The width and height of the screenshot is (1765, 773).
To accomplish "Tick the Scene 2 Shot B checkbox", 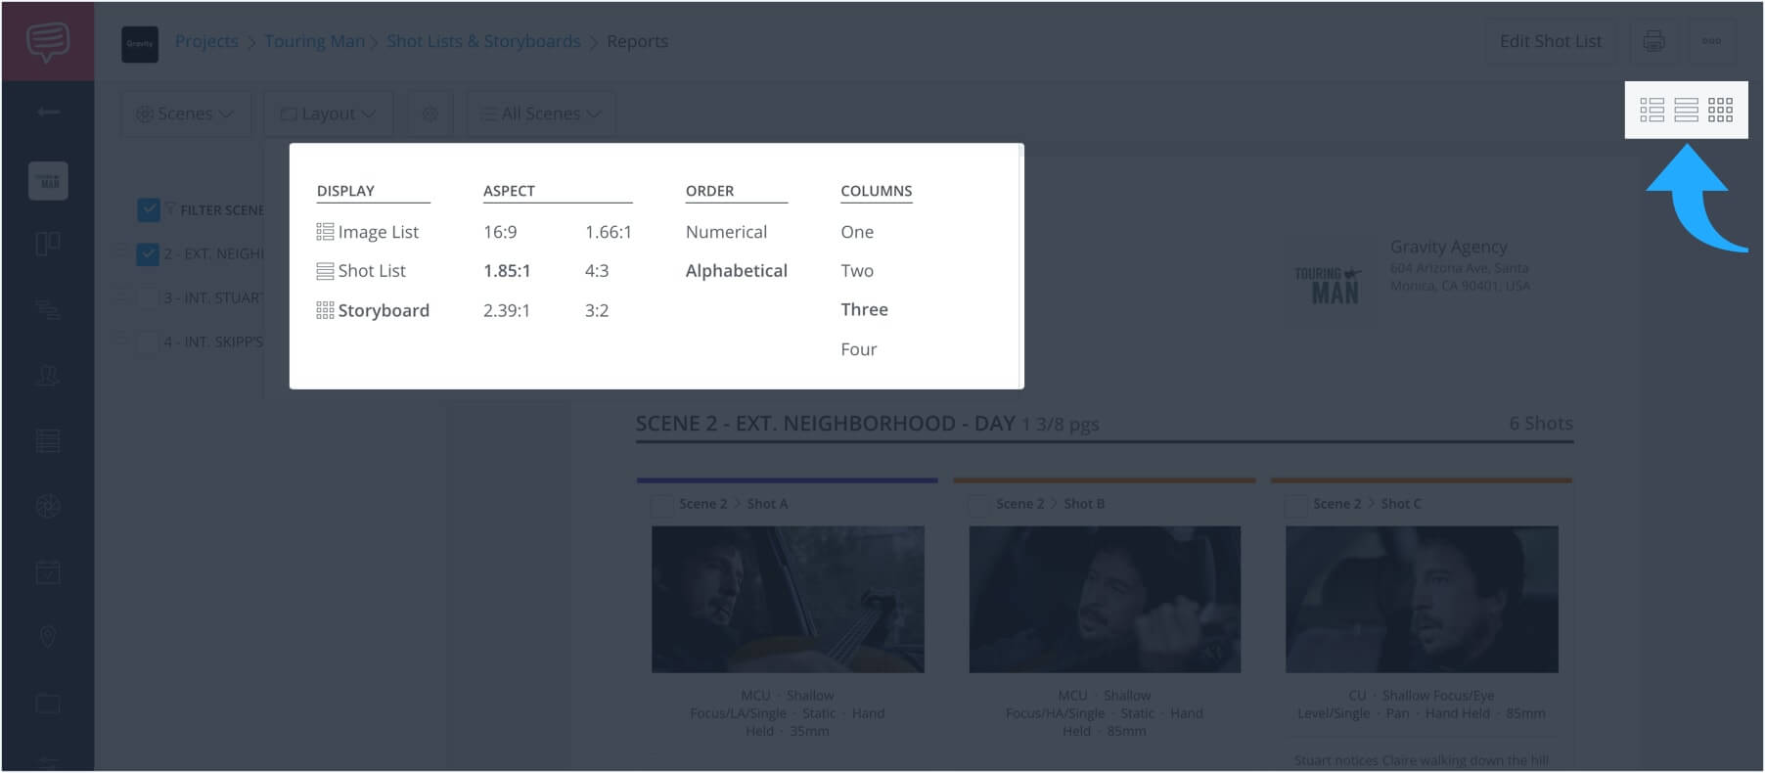I will [x=978, y=505].
